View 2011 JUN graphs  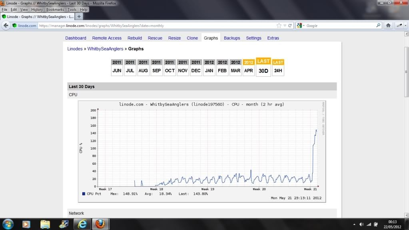tap(117, 68)
